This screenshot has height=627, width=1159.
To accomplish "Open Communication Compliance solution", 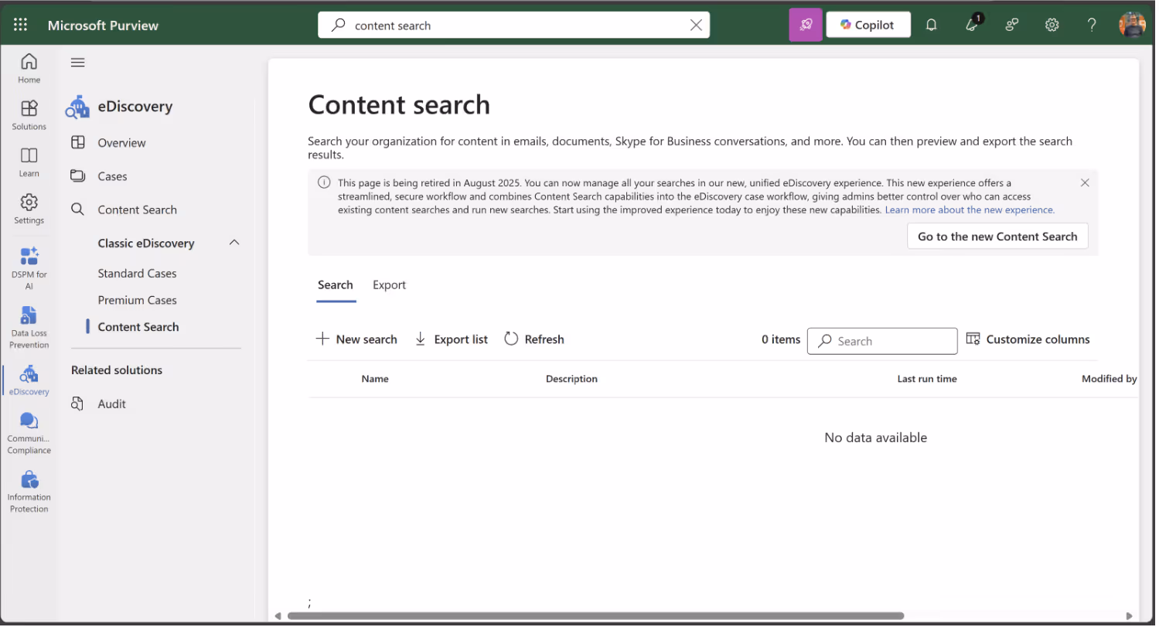I will point(29,432).
